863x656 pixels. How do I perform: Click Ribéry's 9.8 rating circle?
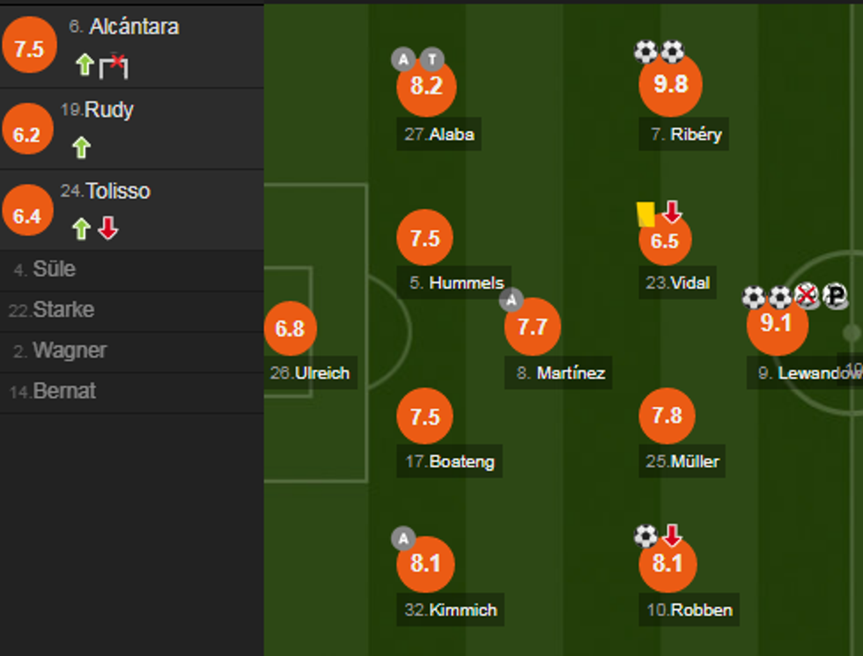(x=670, y=85)
